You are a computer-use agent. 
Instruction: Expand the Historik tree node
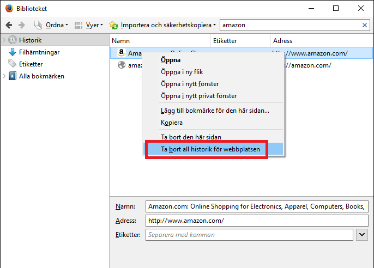[x=4, y=40]
